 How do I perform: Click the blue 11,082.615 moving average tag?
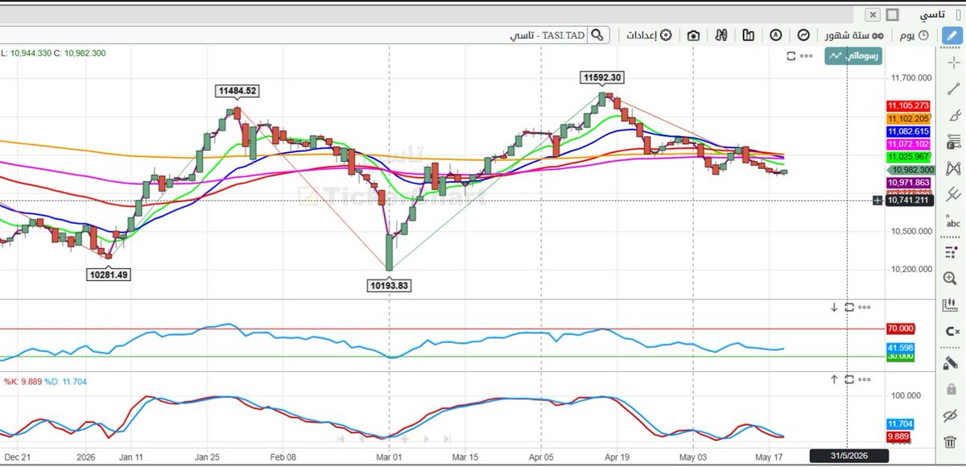point(908,131)
